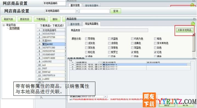The height and width of the screenshot is (108, 197).
Task: Select row 20619772799 in product list
Action: (51, 37)
